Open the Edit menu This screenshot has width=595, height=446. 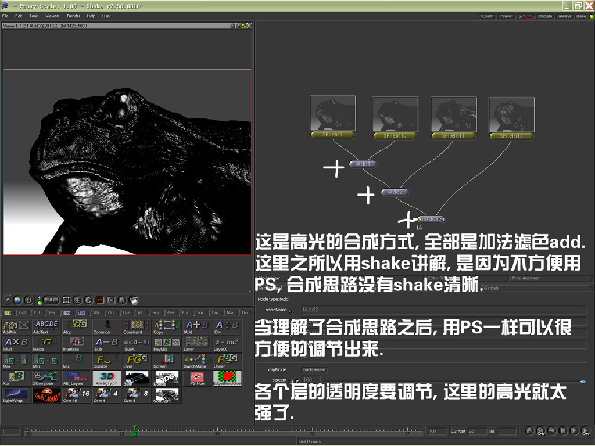(x=19, y=16)
